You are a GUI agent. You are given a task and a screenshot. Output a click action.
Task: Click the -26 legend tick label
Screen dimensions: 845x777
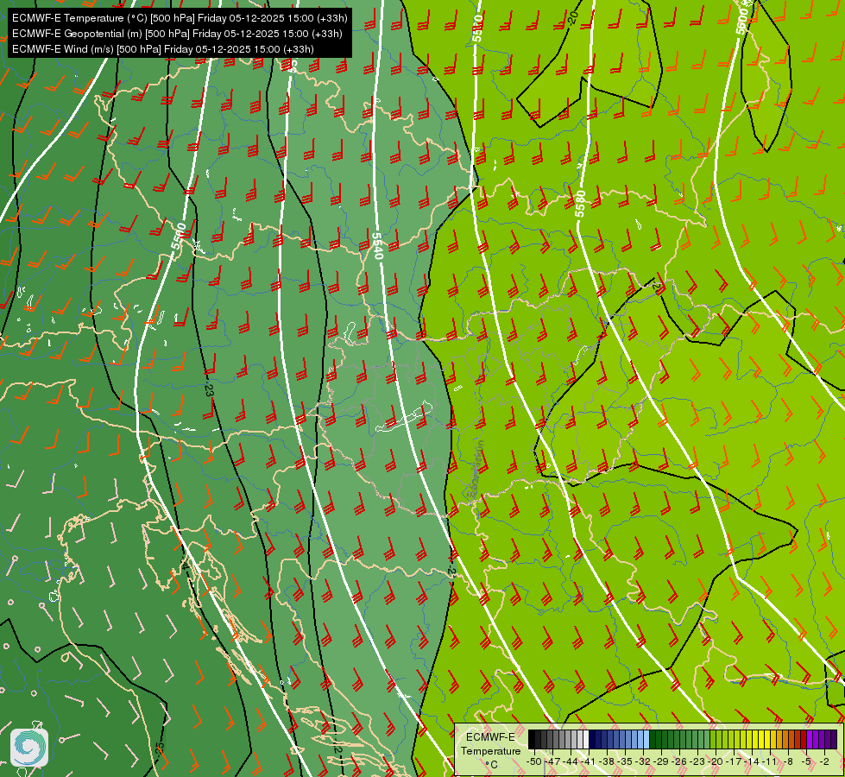coord(679,762)
